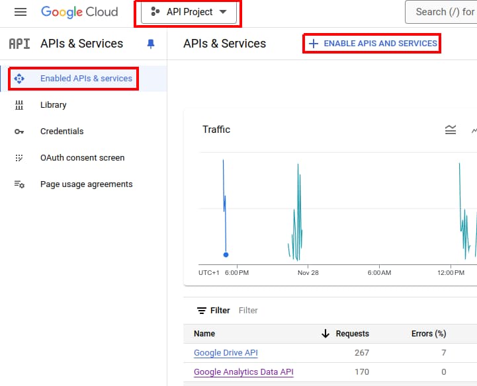This screenshot has height=386, width=477.
Task: Click the Enabled APIs & services icon
Action: [19, 79]
